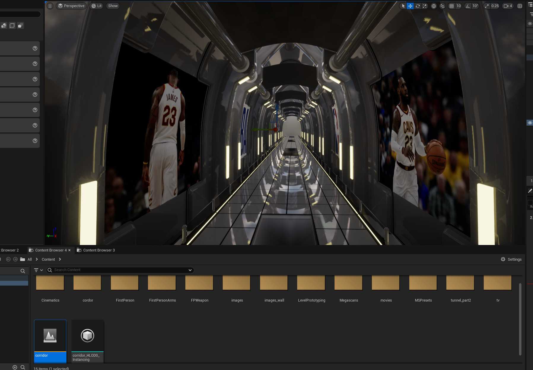Switch to Content Browser 2 tab

[x=10, y=250]
